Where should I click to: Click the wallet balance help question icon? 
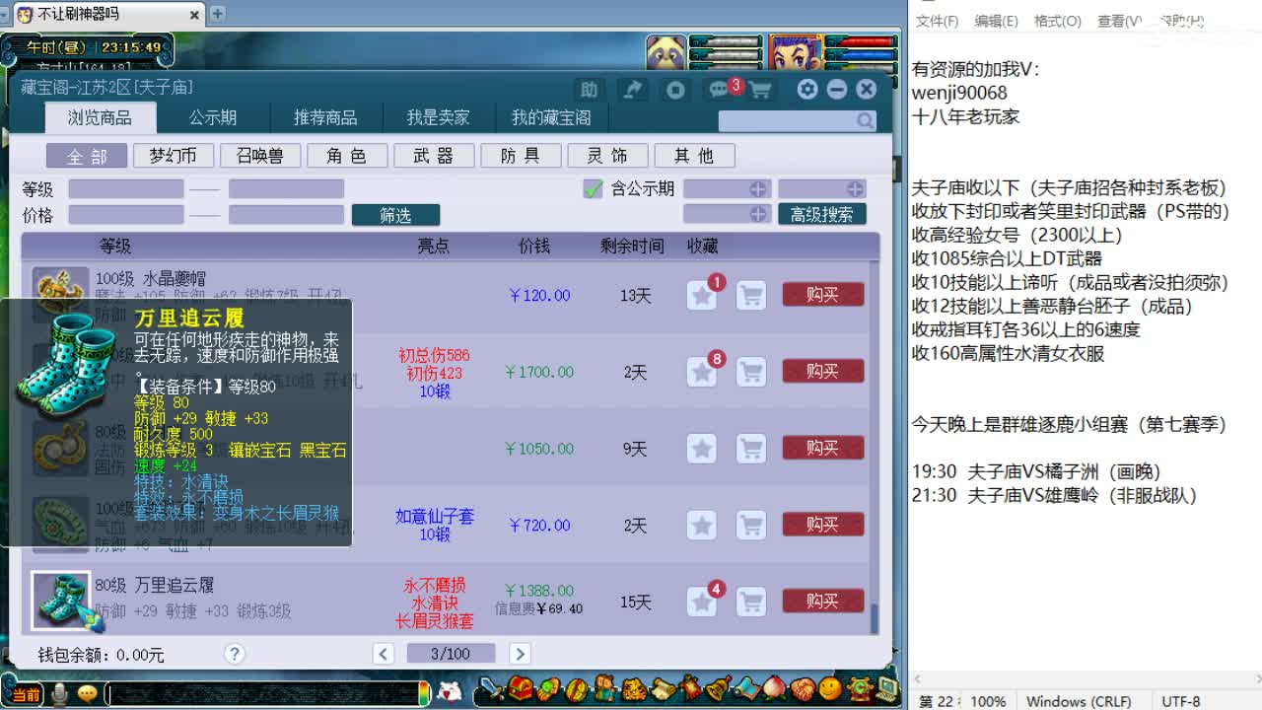click(x=234, y=653)
